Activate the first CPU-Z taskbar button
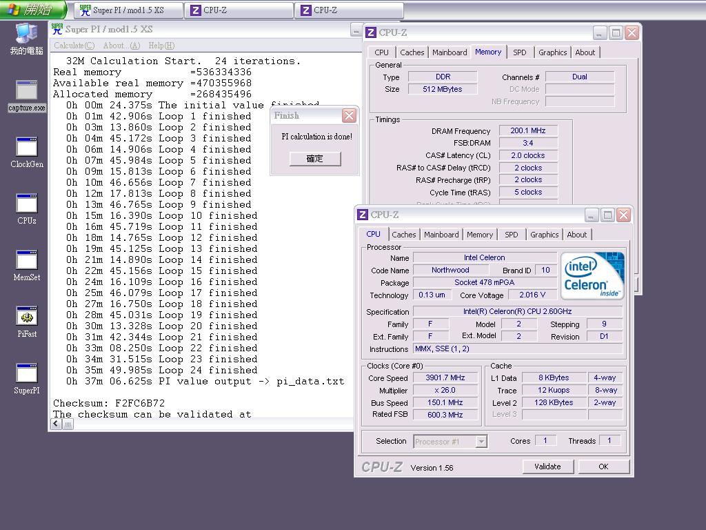706x530 pixels. (x=239, y=10)
